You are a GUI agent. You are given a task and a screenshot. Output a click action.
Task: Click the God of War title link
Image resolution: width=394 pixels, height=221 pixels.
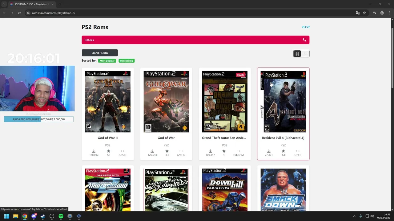pyautogui.click(x=166, y=138)
